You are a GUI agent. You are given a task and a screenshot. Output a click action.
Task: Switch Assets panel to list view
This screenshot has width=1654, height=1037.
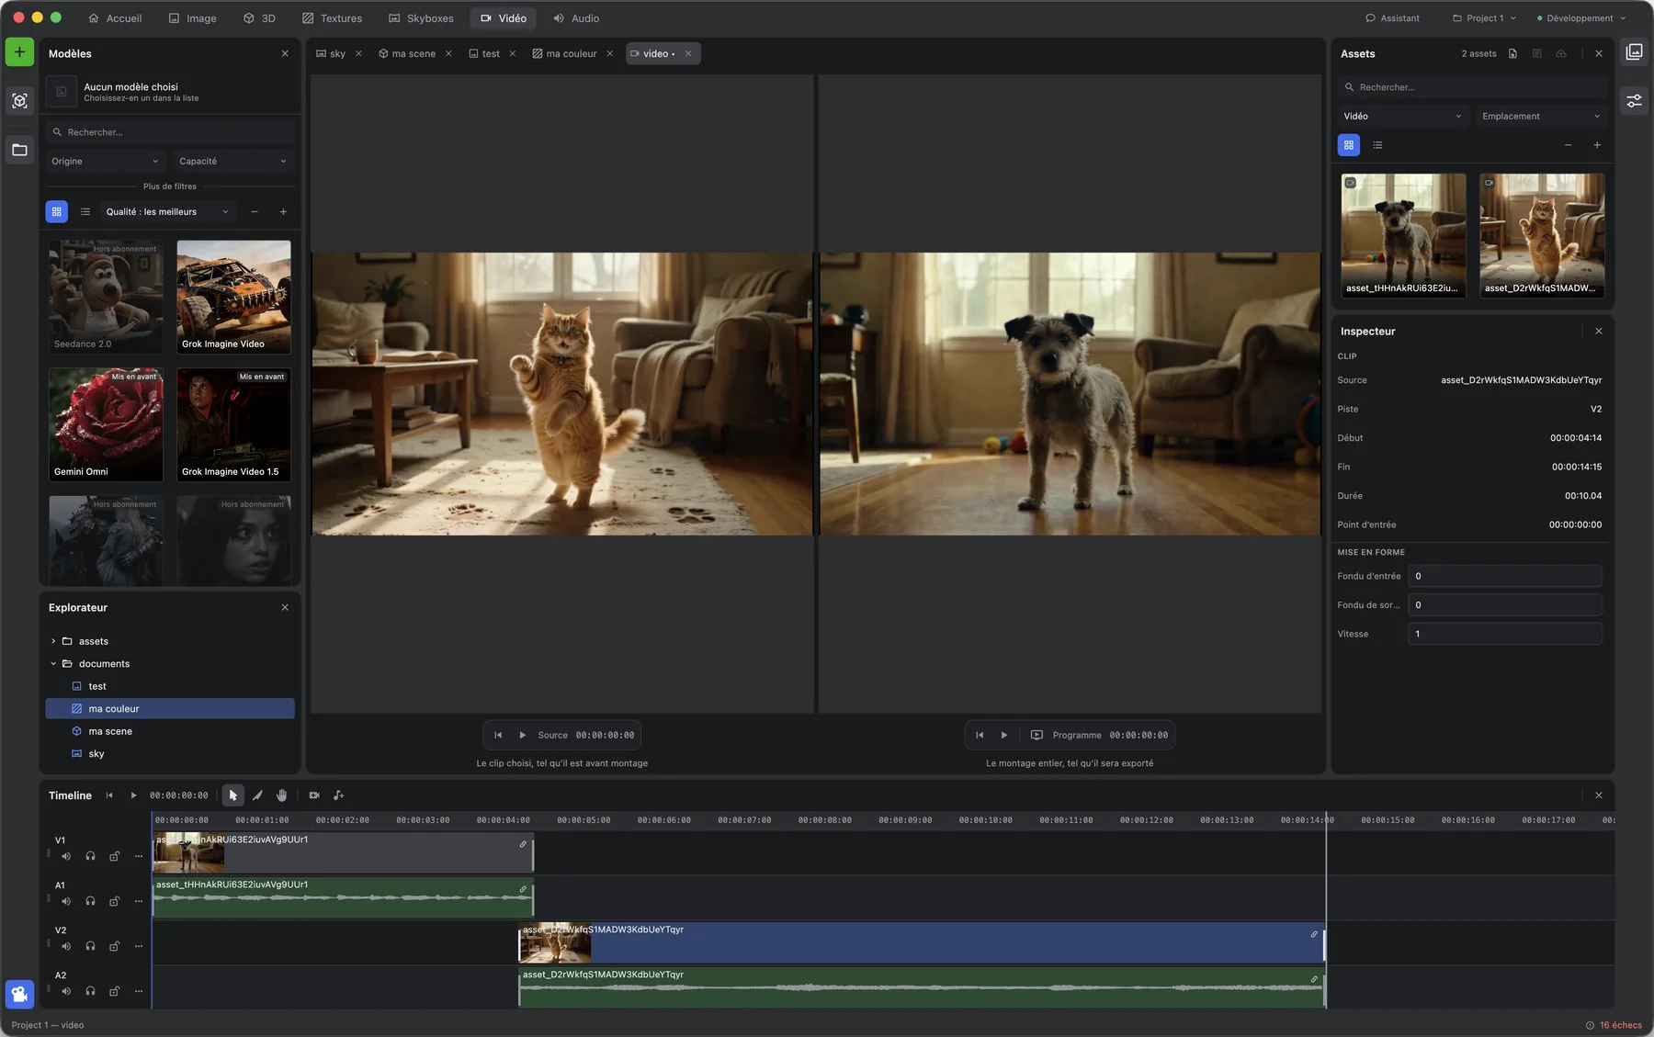(x=1377, y=145)
